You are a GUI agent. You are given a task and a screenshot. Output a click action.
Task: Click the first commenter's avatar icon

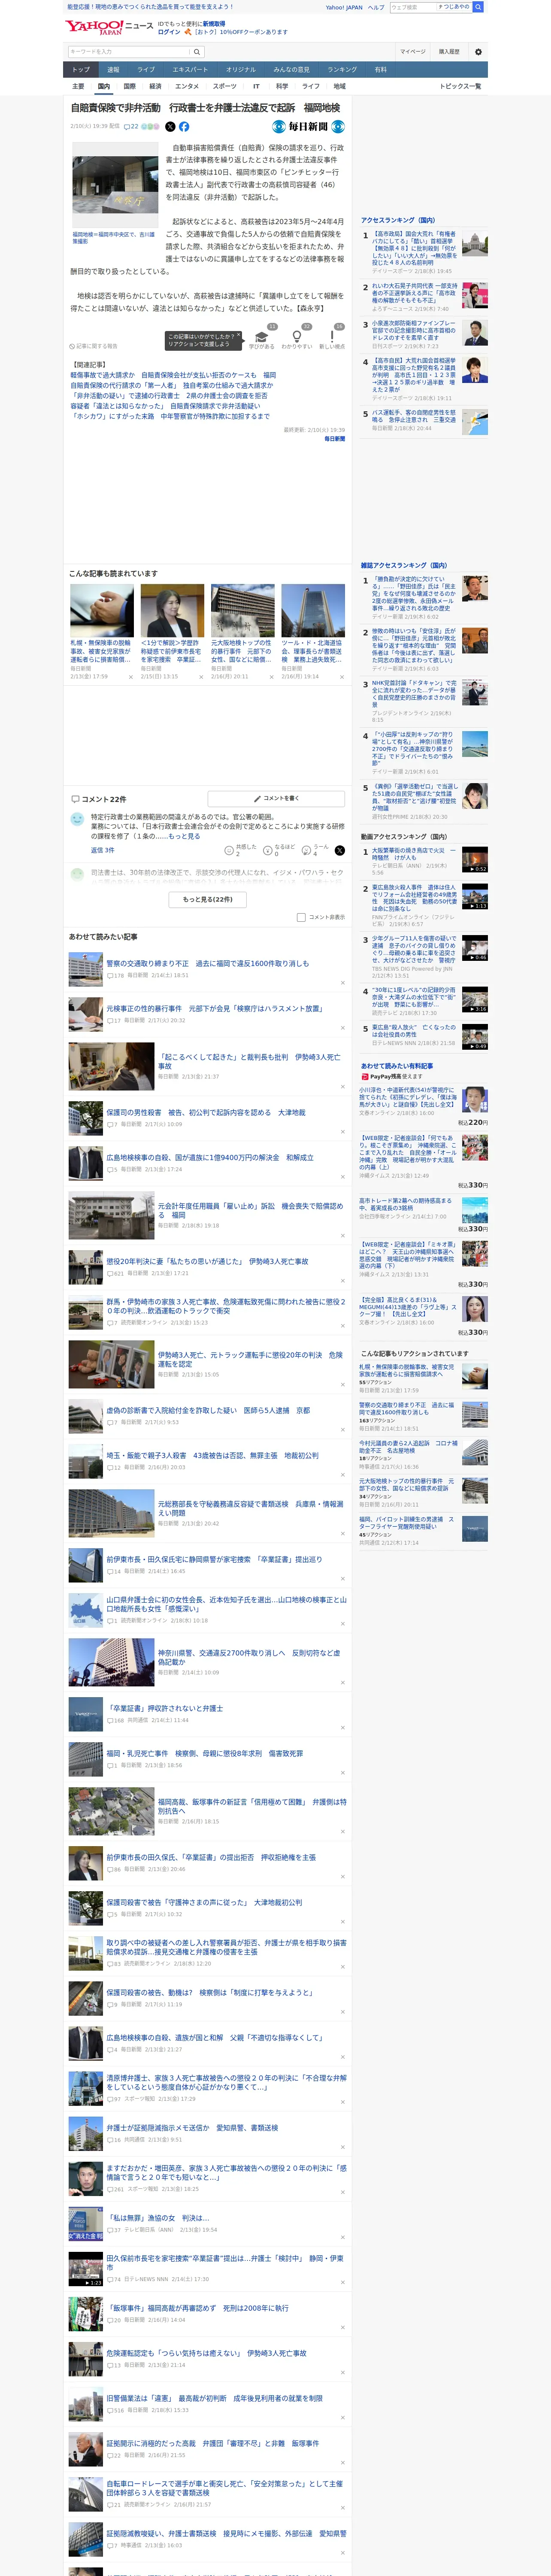click(77, 819)
